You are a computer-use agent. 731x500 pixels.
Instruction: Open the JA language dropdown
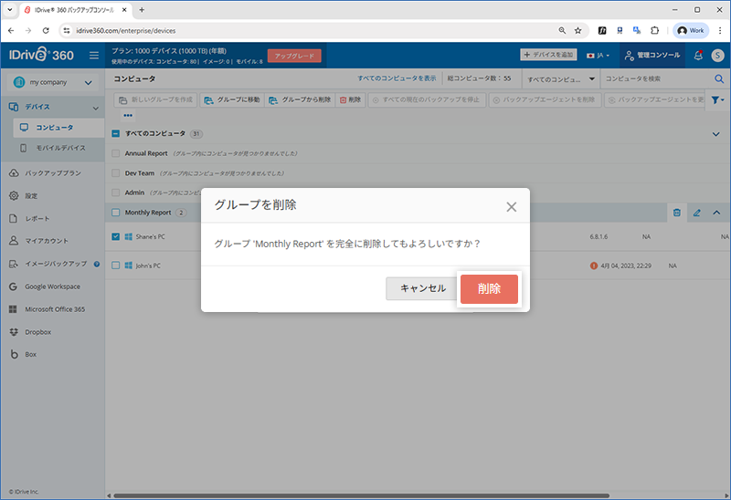tap(599, 56)
